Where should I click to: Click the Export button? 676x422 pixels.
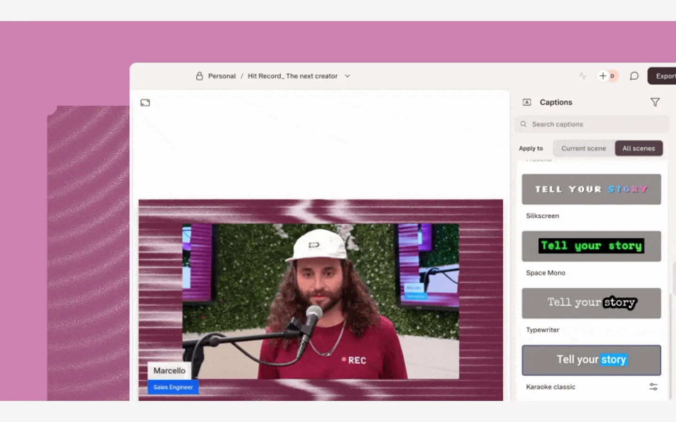pos(662,76)
